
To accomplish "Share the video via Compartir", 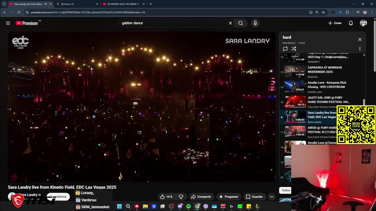I will coord(201,197).
